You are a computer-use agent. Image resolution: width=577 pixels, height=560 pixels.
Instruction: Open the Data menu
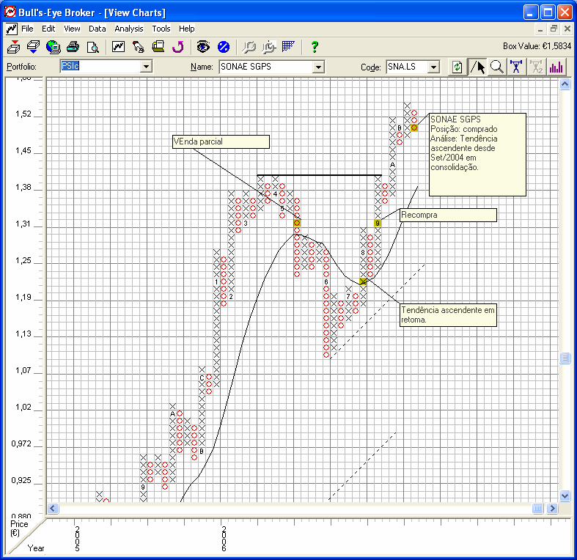click(x=98, y=29)
